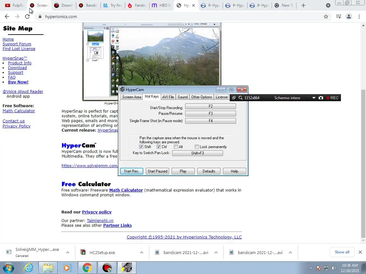Click the Chrome taskbar icon
Viewport: 366px width, 274px height.
(87, 268)
